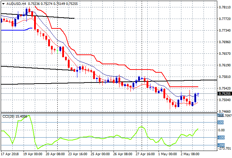Click the CCI 0.00 level label

pyautogui.click(x=221, y=130)
